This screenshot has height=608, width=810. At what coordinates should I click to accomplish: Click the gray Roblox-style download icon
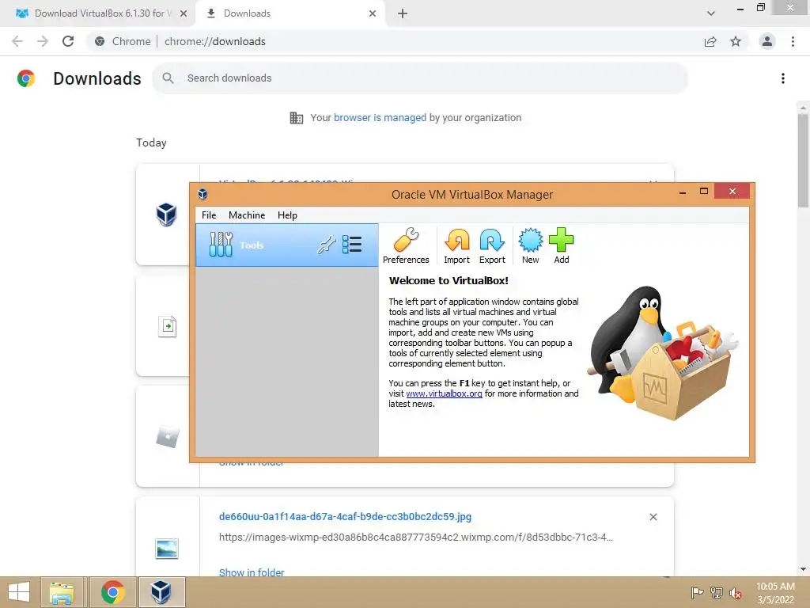tap(168, 437)
